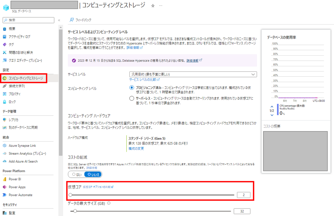Screen dimensions: 334x216
Task: Favorite this page with the star icon
Action: click(x=153, y=6)
